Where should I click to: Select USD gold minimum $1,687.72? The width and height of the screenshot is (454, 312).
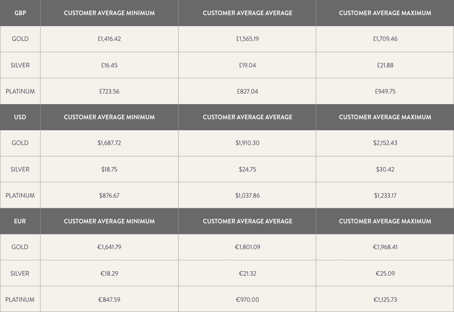[109, 143]
